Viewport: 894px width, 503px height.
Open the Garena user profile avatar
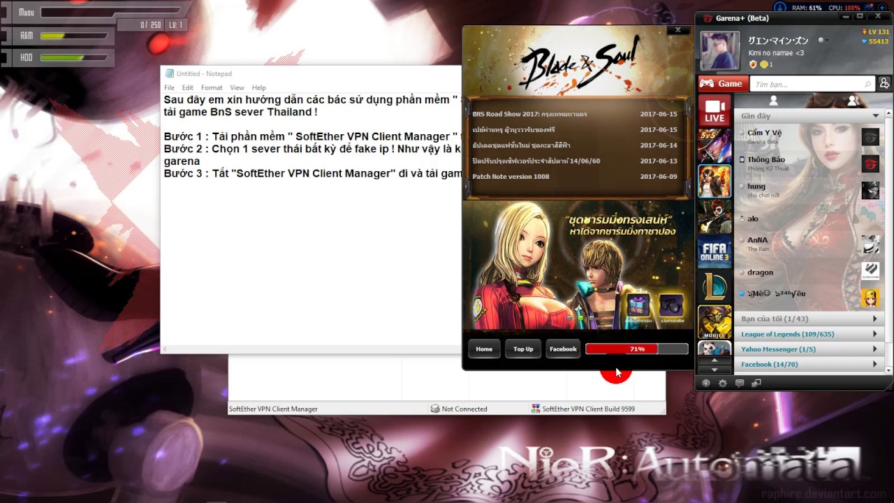point(719,51)
